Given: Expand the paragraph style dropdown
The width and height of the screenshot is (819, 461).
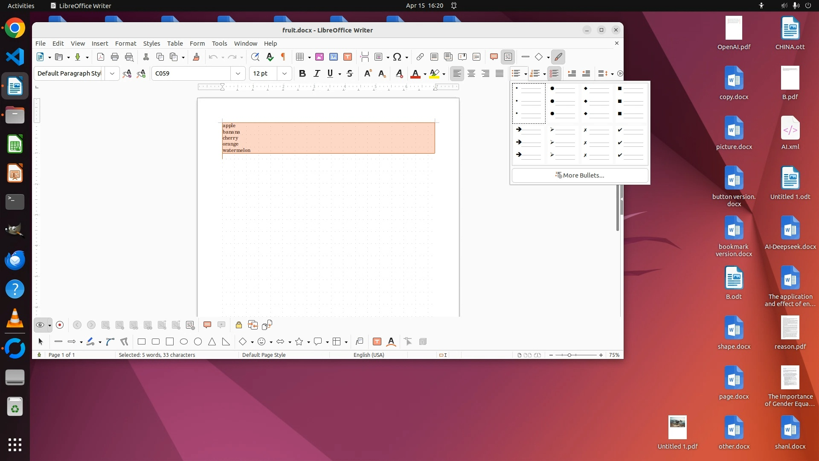Looking at the screenshot, I should tap(112, 73).
